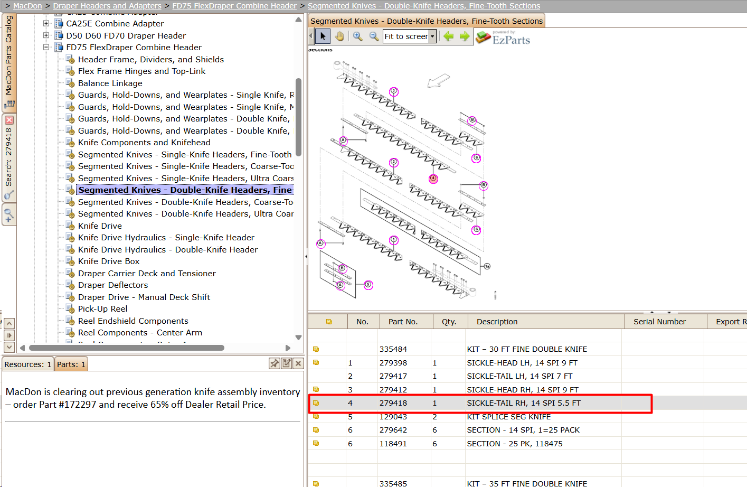Expand the D50 D60 FD70 Draper Header node

46,35
